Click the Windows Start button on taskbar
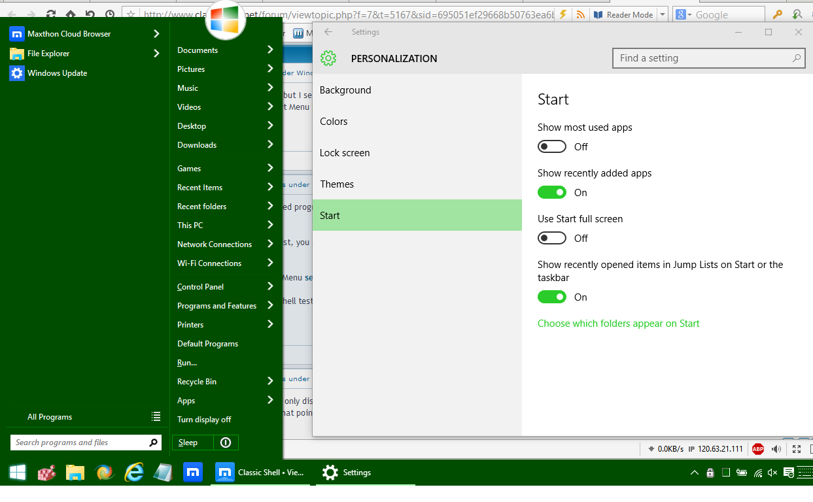813x502 pixels. click(x=18, y=472)
